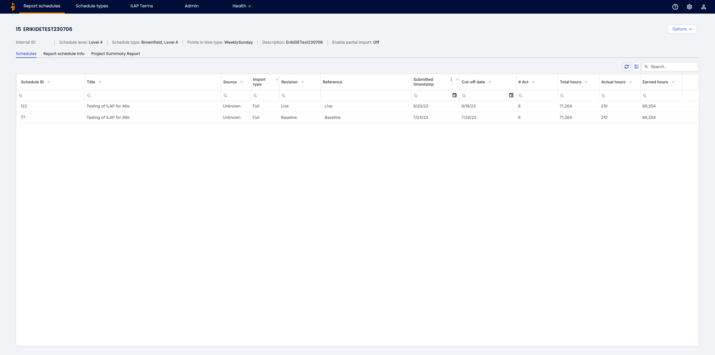Click ERIKIDETEST230706 heading
This screenshot has height=355, width=715.
[48, 29]
